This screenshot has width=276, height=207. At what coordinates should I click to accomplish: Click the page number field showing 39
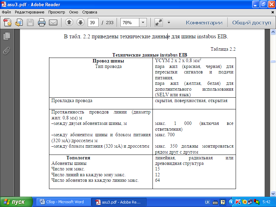tap(93, 22)
